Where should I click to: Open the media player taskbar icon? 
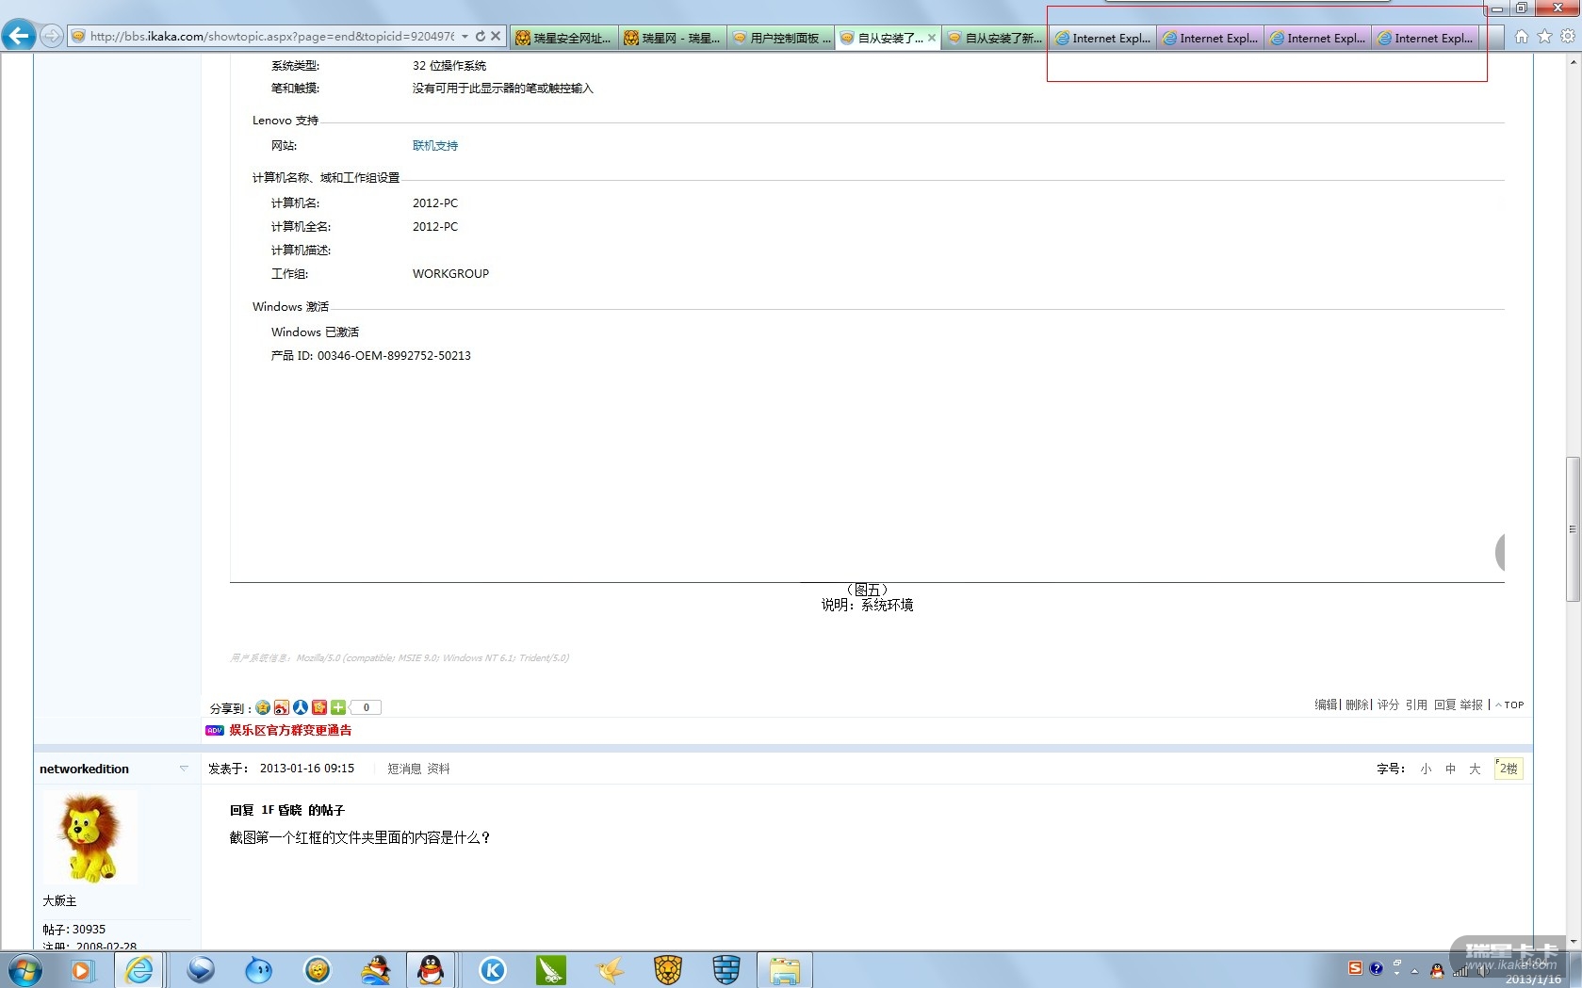[x=82, y=970]
